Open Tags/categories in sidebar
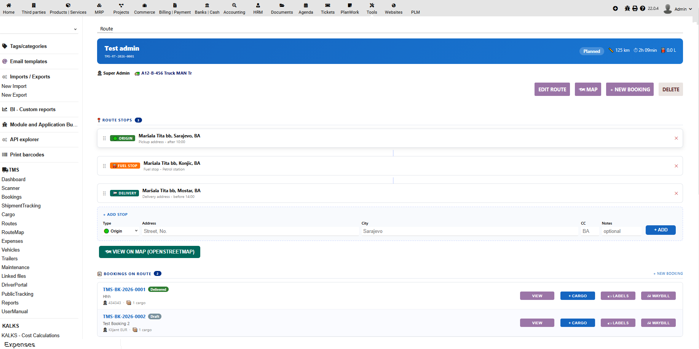Image resolution: width=699 pixels, height=349 pixels. coord(28,46)
